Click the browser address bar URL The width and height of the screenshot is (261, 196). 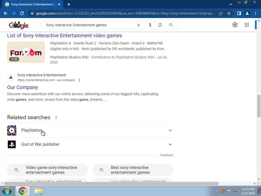tap(125, 13)
